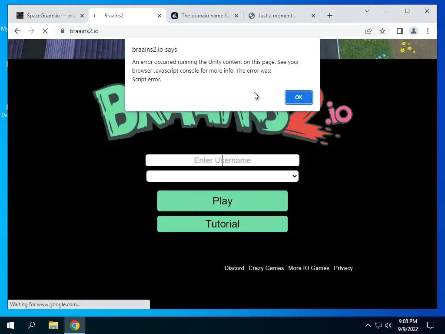Click the Chrome taskbar icon

click(75, 325)
